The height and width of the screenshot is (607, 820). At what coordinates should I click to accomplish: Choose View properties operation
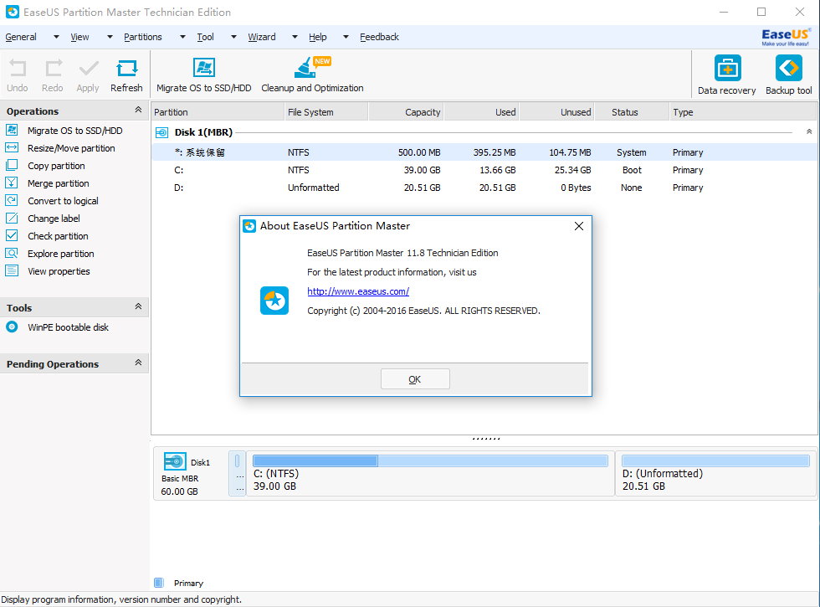pos(59,271)
